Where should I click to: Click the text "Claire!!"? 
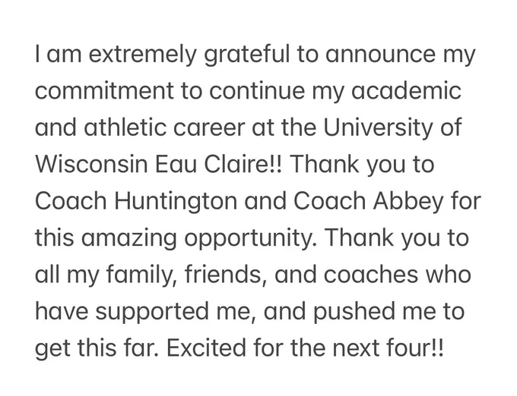pyautogui.click(x=243, y=164)
